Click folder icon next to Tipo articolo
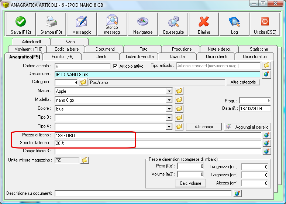The image size is (286, 204). 266,65
